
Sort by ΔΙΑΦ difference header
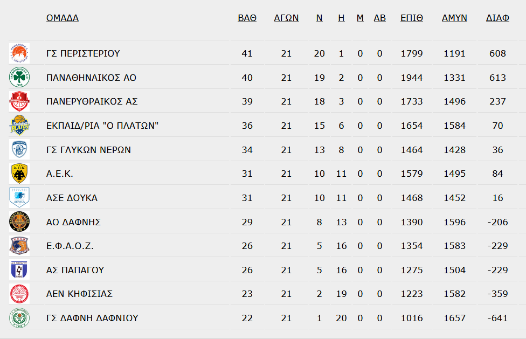click(x=497, y=18)
